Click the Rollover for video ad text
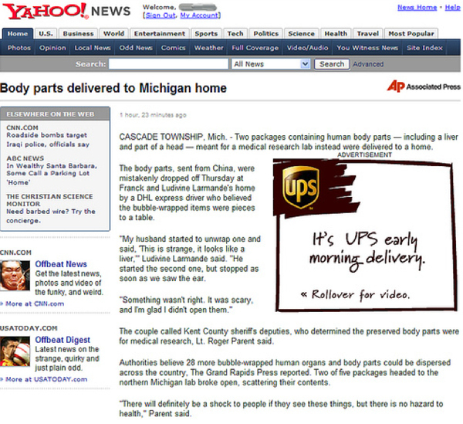The width and height of the screenshot is (463, 424). point(356,294)
